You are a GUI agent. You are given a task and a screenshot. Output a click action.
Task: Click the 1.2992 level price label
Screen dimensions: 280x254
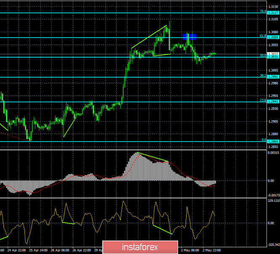273,77
